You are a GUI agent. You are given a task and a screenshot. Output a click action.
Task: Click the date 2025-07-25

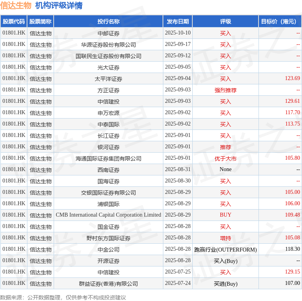pyautogui.click(x=178, y=272)
